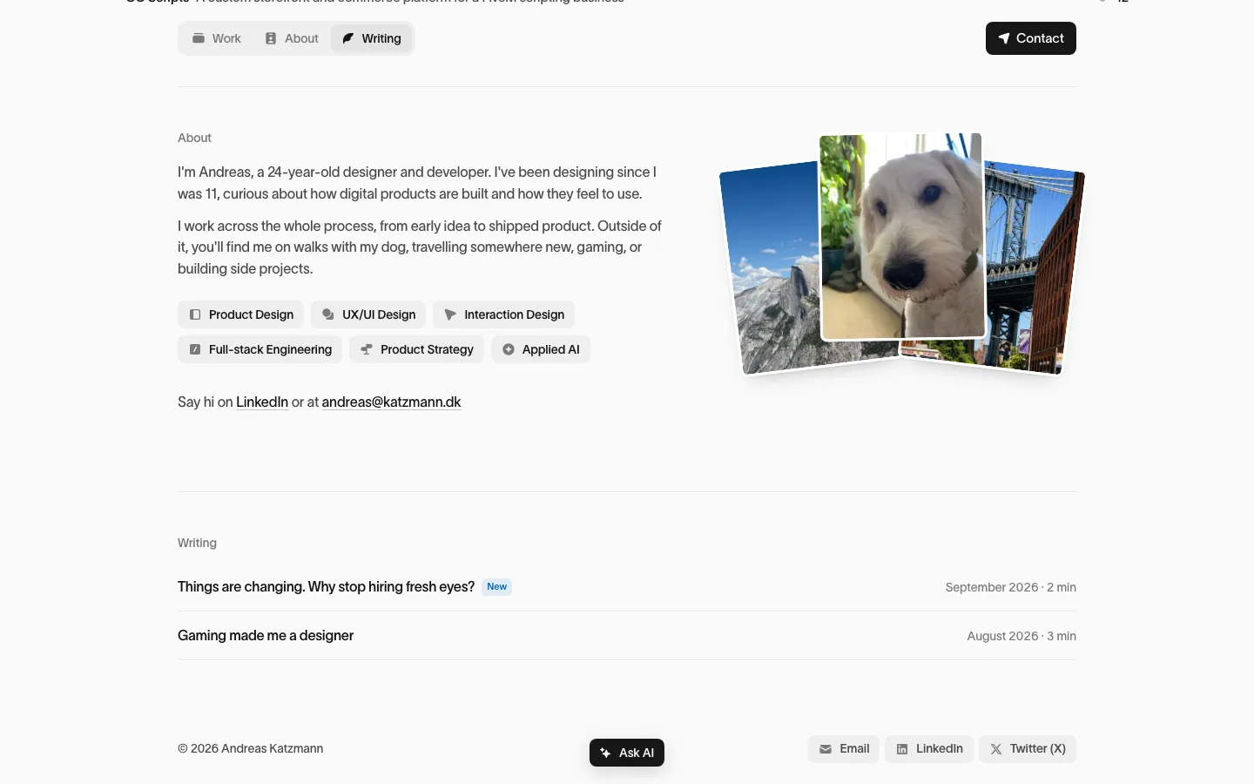
Task: Switch to the About tab
Action: 292,38
